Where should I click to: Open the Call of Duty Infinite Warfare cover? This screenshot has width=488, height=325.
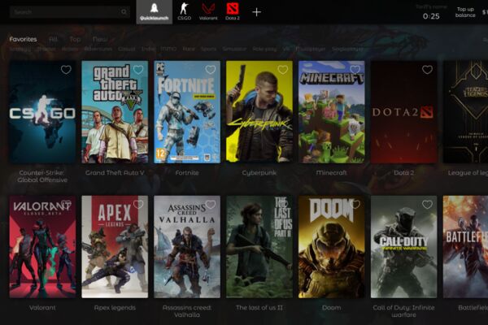click(403, 247)
